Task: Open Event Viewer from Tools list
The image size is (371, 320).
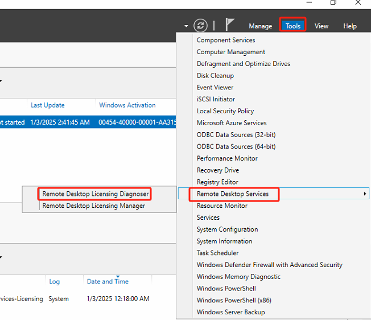Action: [x=215, y=88]
